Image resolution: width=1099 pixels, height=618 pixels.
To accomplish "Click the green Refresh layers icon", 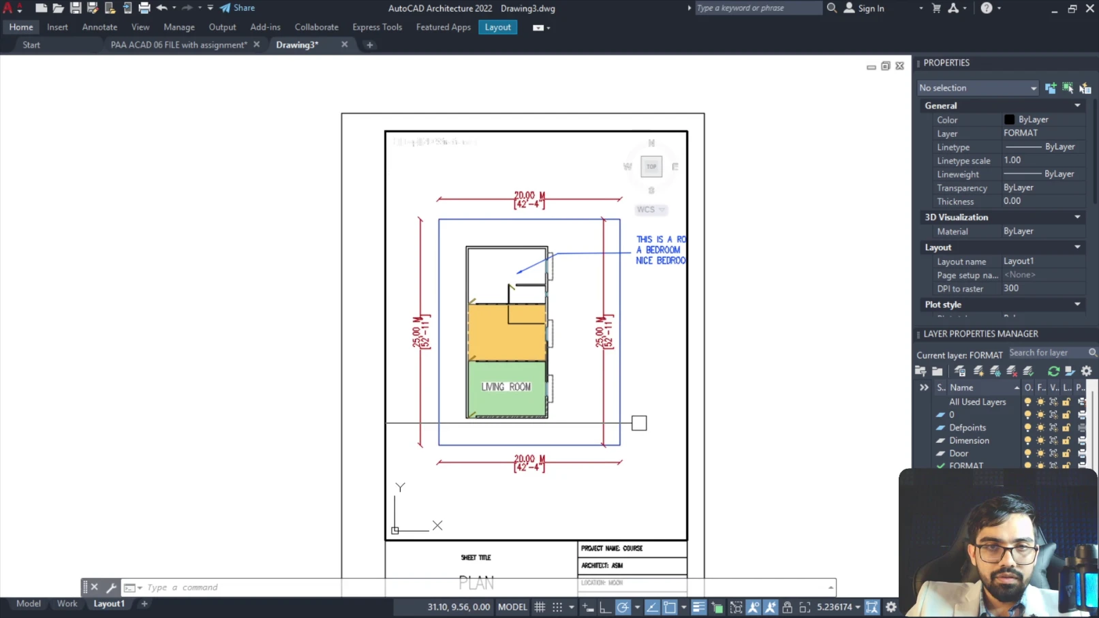I will [1053, 371].
